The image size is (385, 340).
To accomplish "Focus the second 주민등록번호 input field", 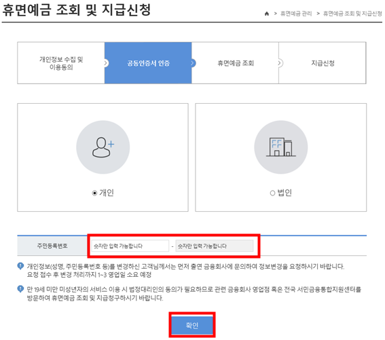I will pyautogui.click(x=215, y=246).
